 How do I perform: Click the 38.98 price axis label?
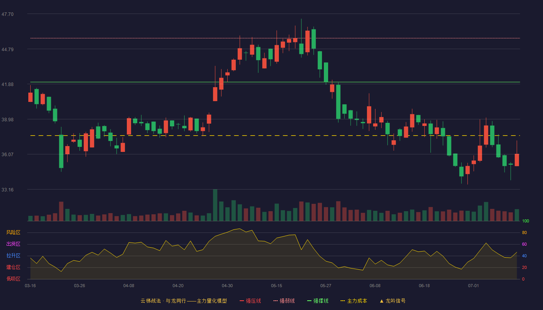tap(7, 120)
